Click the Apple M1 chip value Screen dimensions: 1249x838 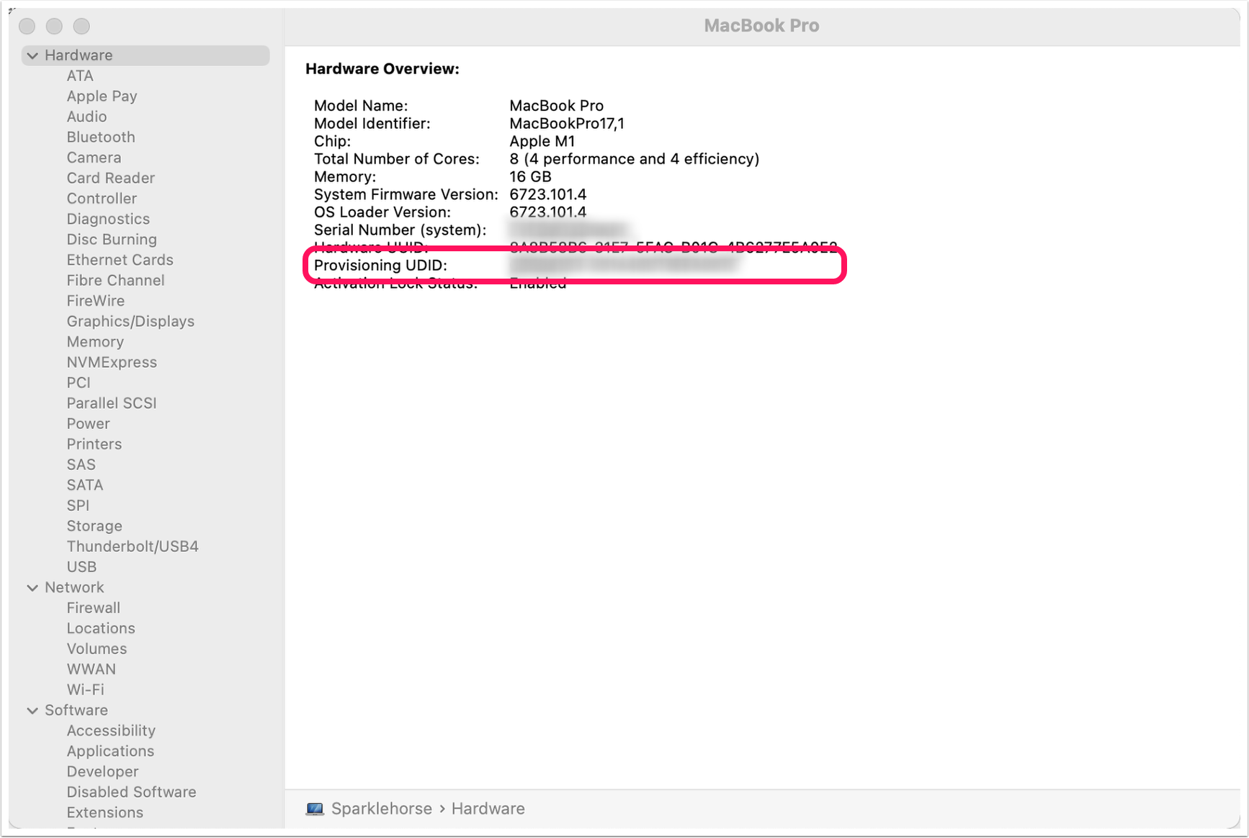pos(542,141)
